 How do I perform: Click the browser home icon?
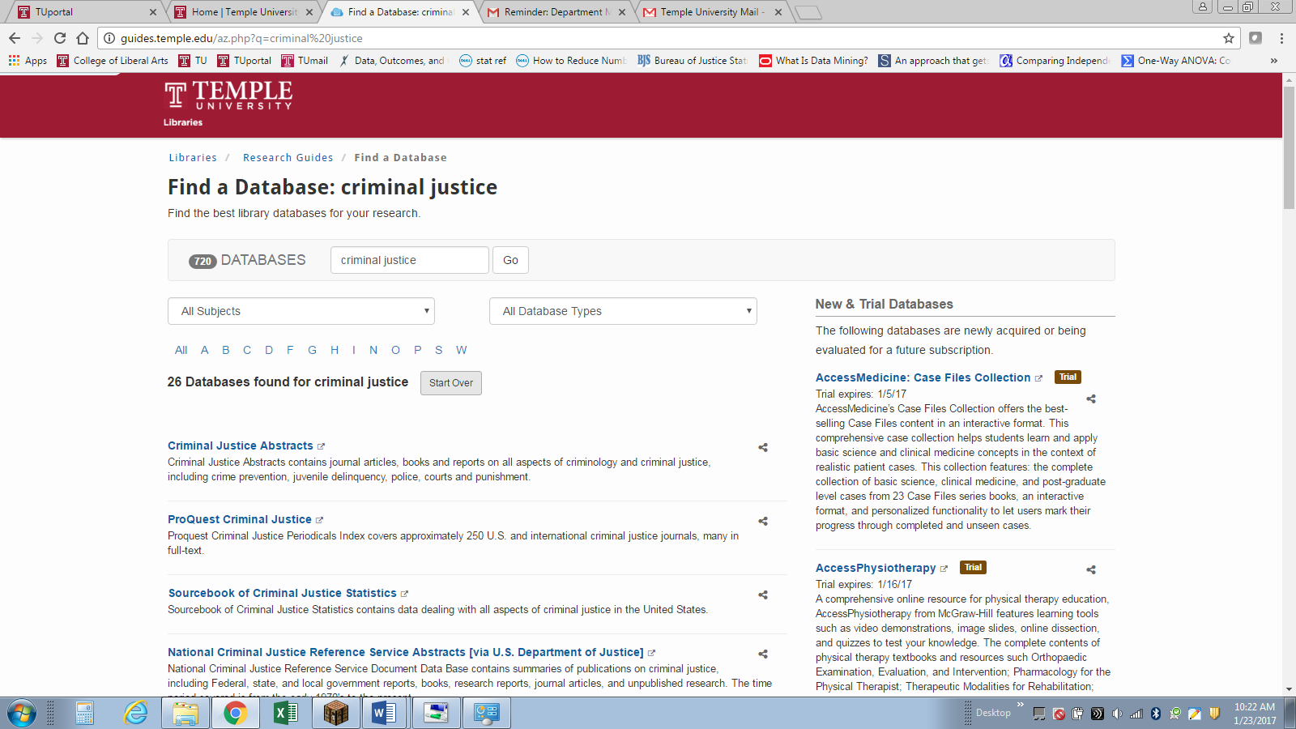tap(83, 38)
